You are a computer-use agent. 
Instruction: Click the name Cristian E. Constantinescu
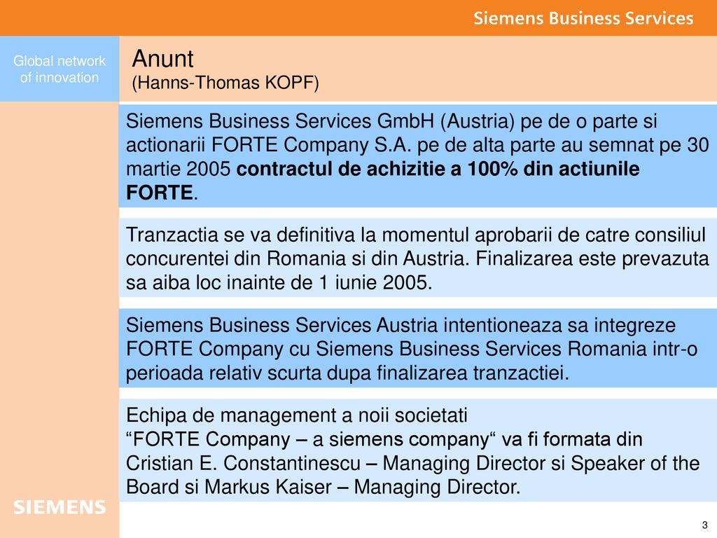[243, 463]
